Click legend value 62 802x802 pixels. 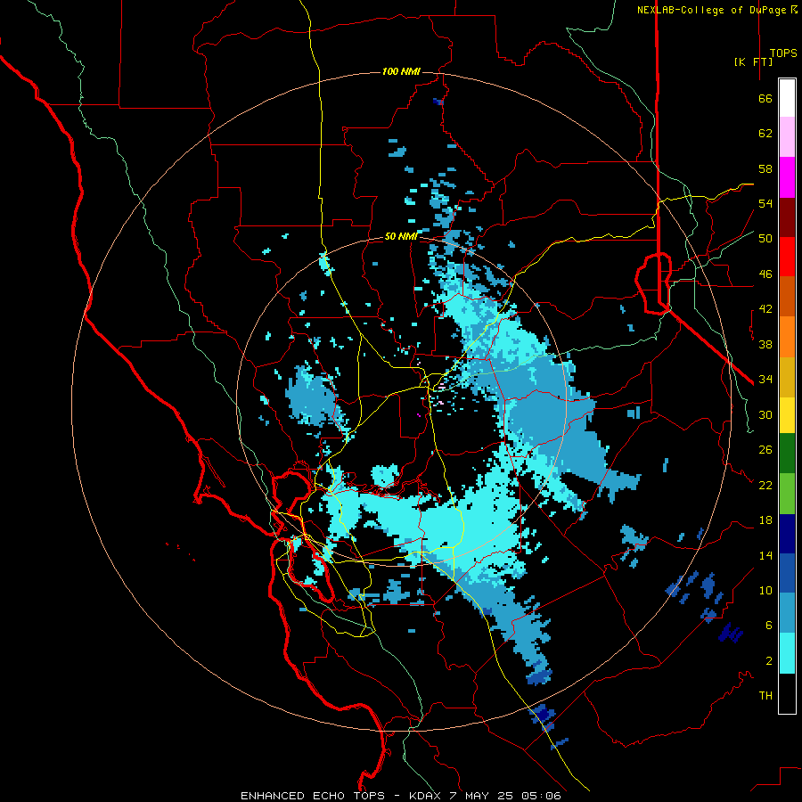click(x=765, y=134)
